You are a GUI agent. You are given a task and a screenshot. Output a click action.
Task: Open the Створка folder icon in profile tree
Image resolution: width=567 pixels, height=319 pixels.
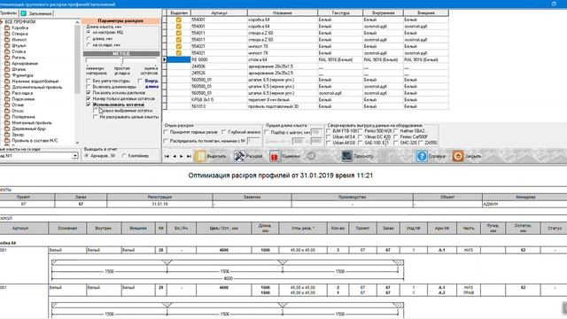pos(7,34)
